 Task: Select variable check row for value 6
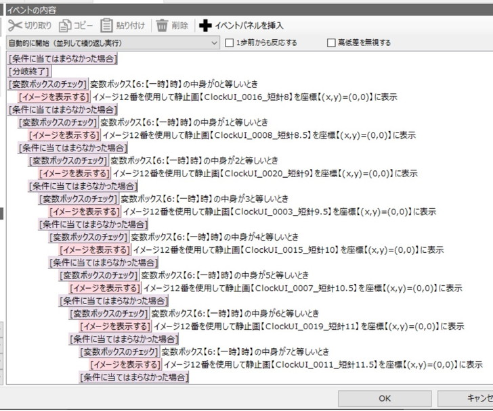point(194,314)
